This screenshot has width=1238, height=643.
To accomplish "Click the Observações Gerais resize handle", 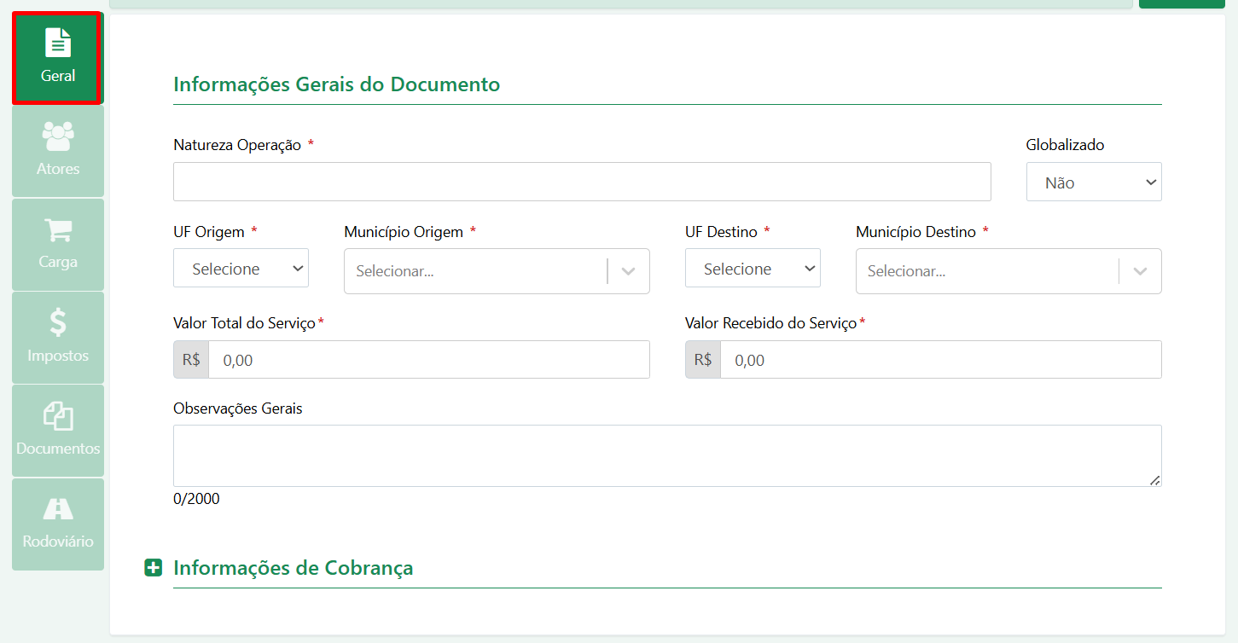I will point(1154,480).
